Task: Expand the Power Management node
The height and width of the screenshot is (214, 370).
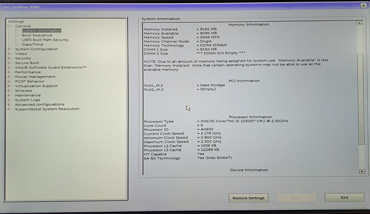Action: click(x=9, y=77)
